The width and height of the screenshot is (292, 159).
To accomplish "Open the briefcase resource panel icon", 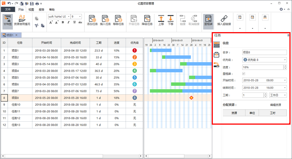I will pyautogui.click(x=216, y=55).
